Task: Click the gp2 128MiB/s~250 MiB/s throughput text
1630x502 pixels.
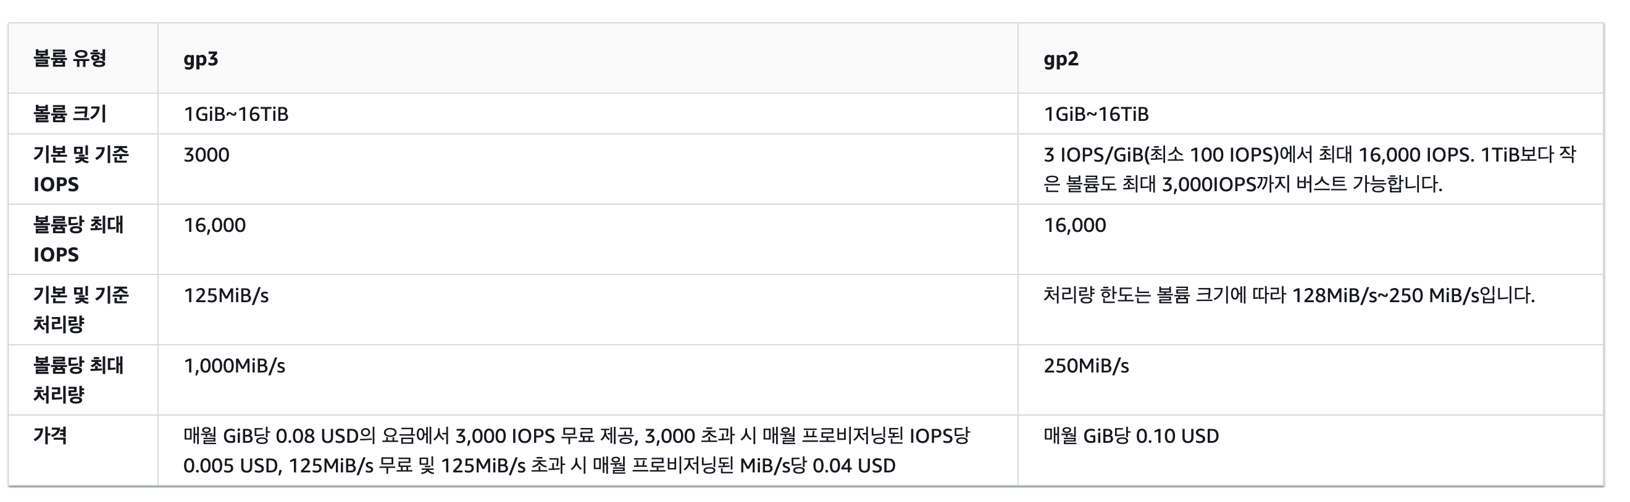Action: (x=1289, y=295)
